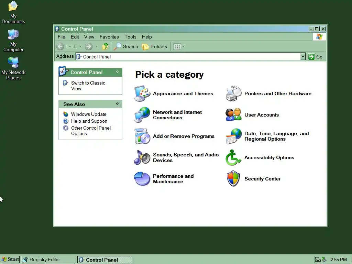The height and width of the screenshot is (264, 352).
Task: Open the Forward history dropdown arrow
Action: [97, 46]
